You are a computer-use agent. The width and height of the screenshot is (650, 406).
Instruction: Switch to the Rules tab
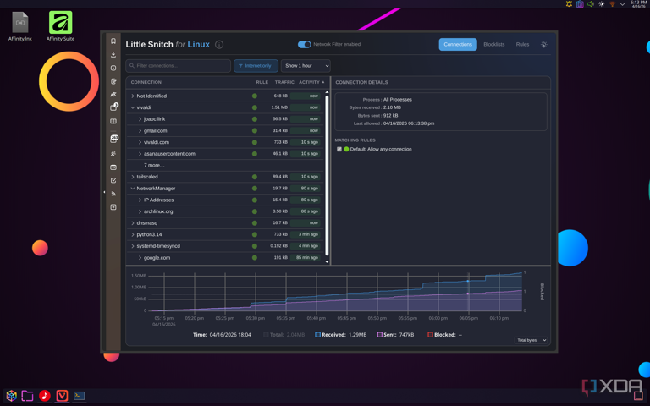[x=522, y=44]
